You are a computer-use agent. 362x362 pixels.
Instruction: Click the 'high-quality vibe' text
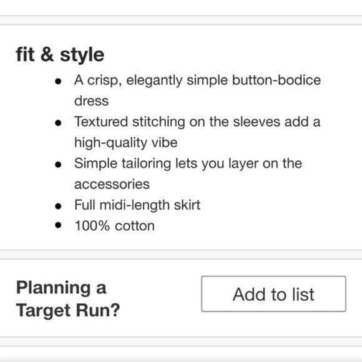point(126,143)
